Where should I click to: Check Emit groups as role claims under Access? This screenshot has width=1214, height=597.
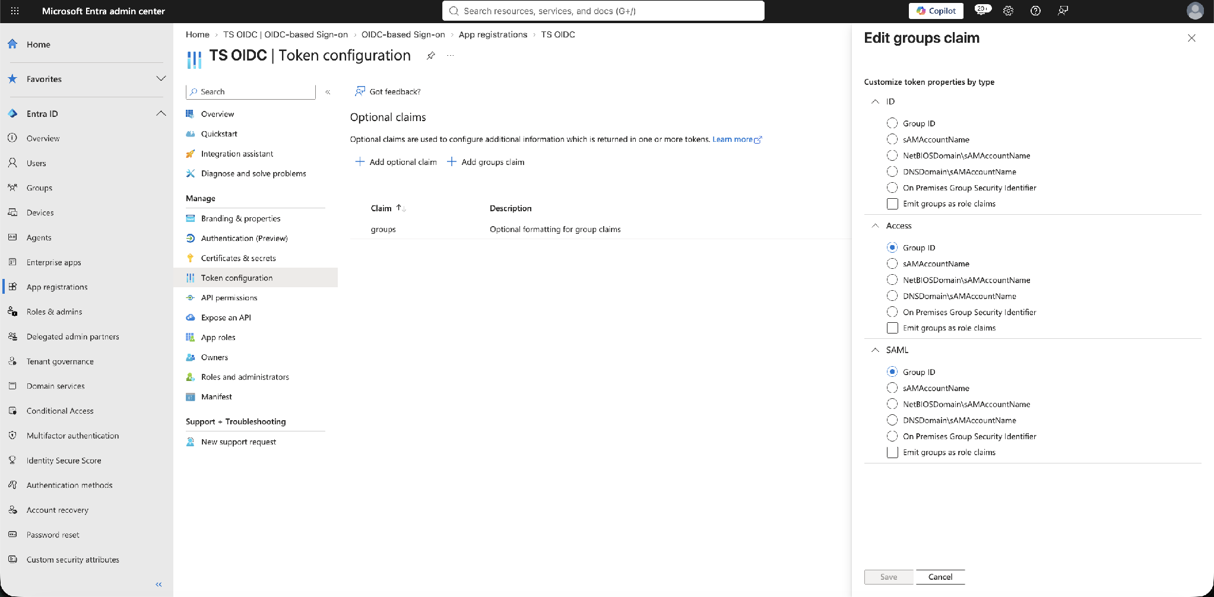coord(892,328)
